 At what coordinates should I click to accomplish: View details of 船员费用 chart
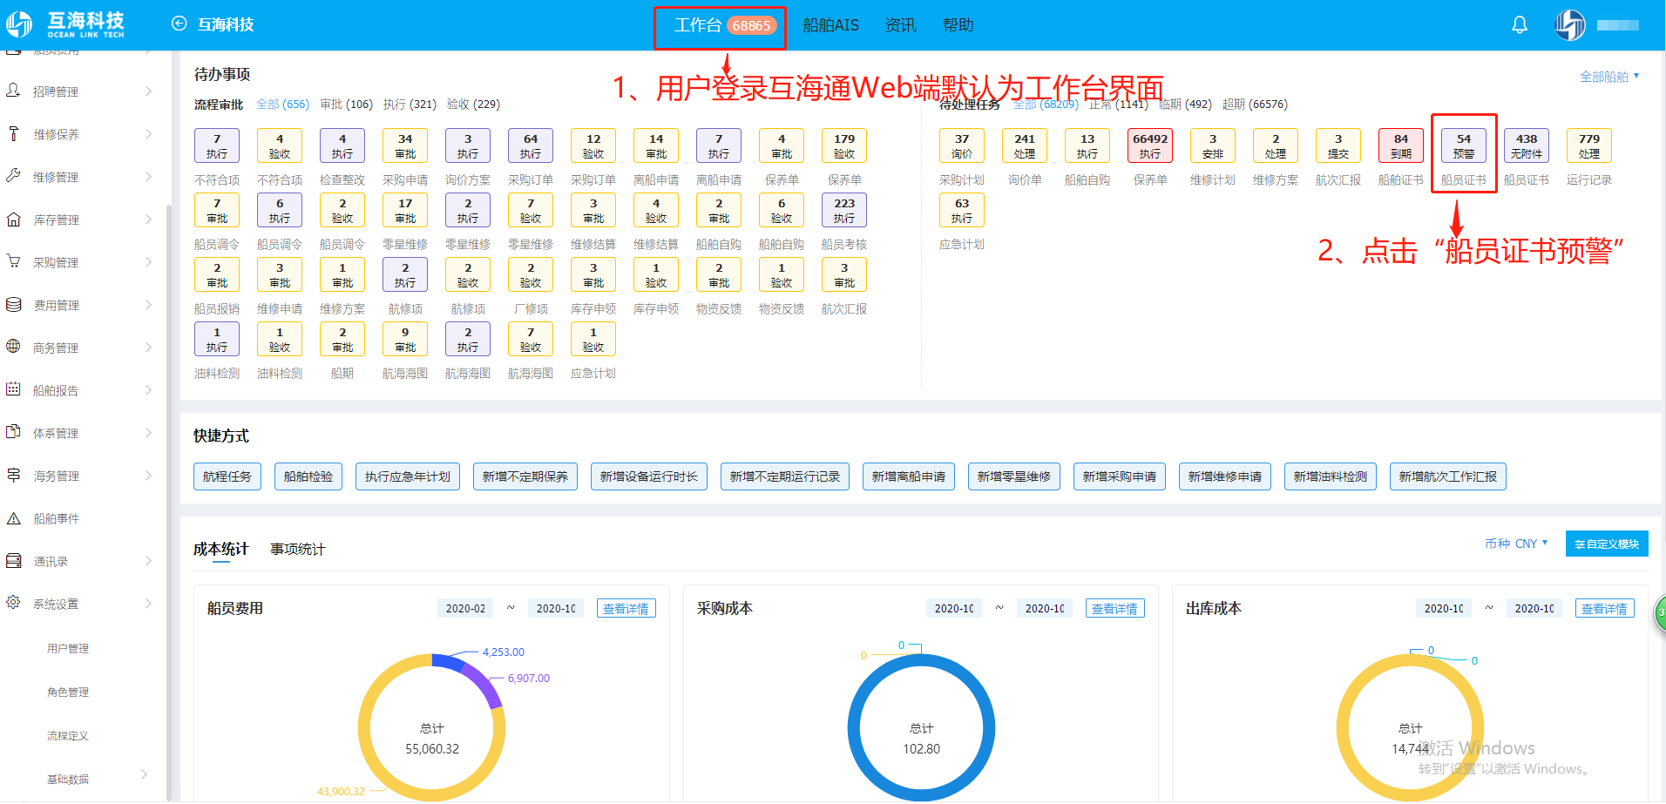pos(626,608)
